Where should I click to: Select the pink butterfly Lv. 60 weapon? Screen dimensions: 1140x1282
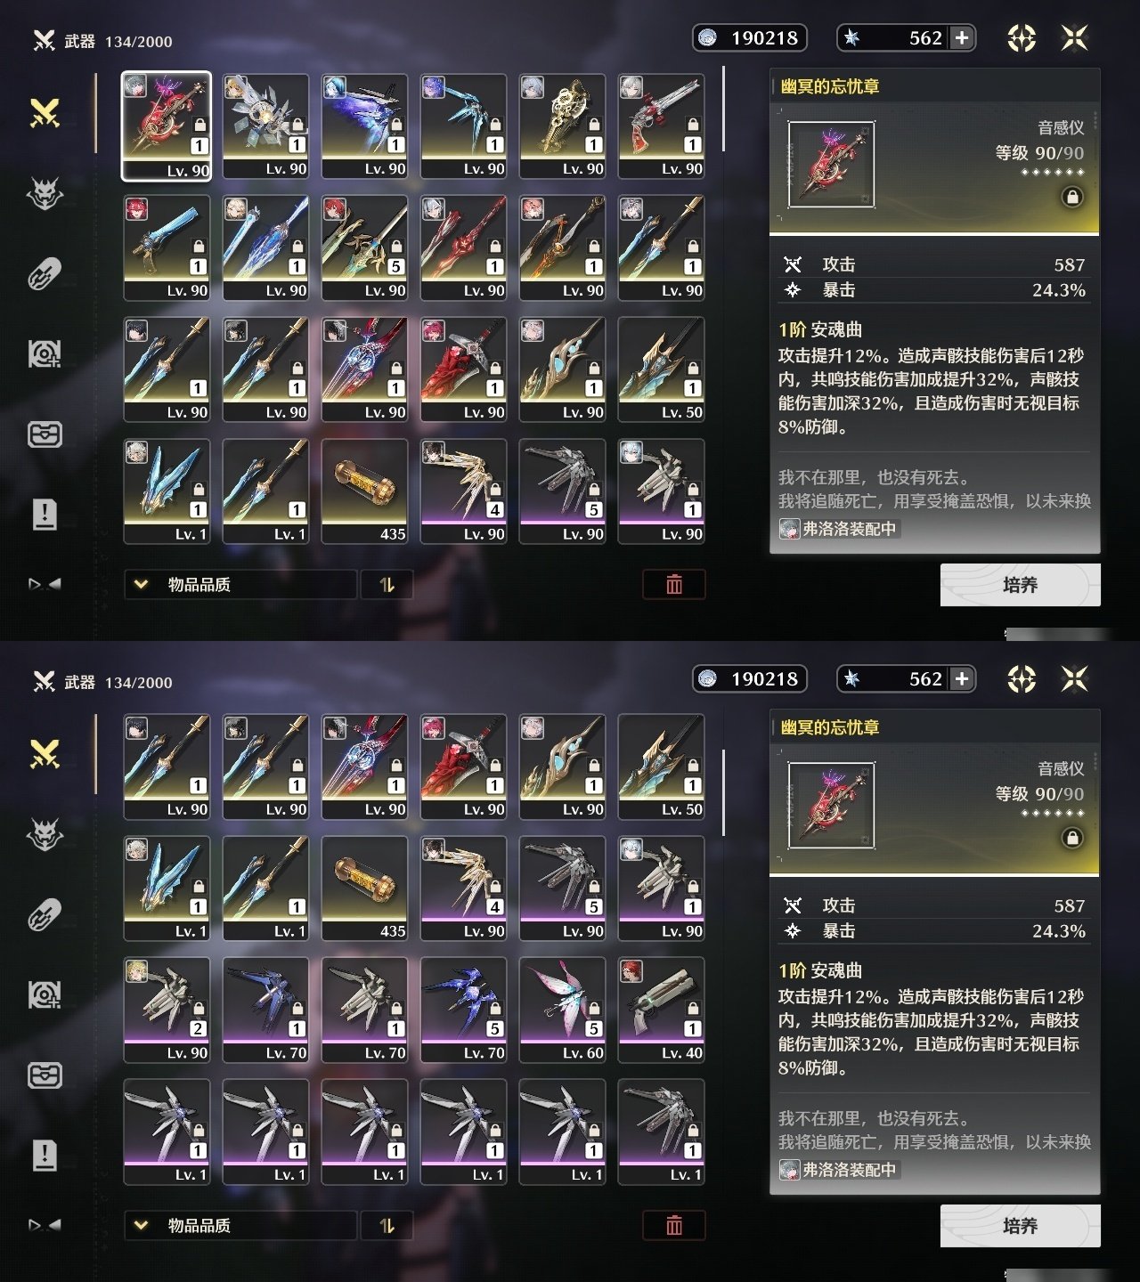(562, 1010)
